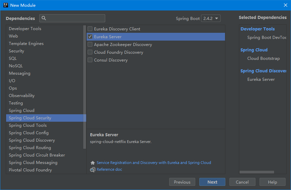The image size is (291, 190).
Task: Click the Help button
Action: tap(272, 182)
